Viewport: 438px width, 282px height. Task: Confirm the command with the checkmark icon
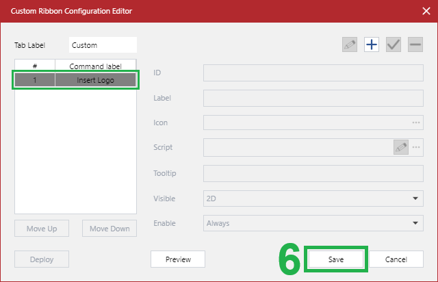[x=394, y=44]
